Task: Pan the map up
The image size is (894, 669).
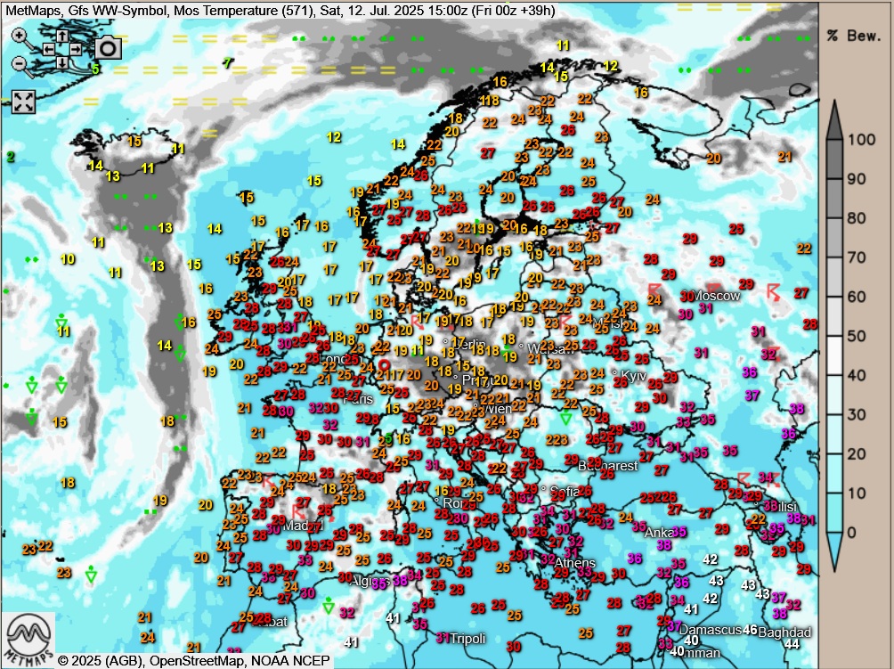Action: pos(62,36)
